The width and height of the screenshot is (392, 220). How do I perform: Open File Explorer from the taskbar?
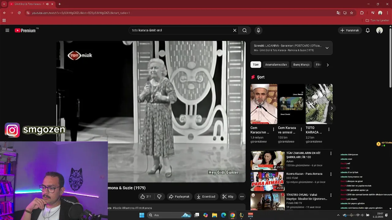[x=215, y=215]
